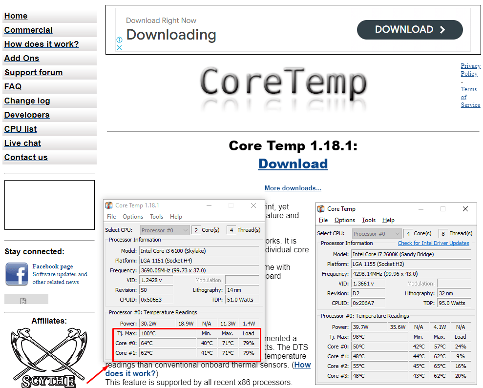Open the Options menu in Core Temp 1.18.1

pyautogui.click(x=133, y=216)
